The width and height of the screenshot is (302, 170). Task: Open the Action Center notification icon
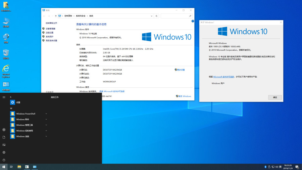(x=297, y=167)
